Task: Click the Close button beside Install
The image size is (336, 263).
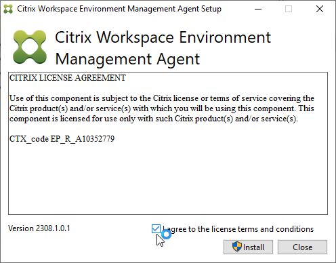Action: point(302,247)
